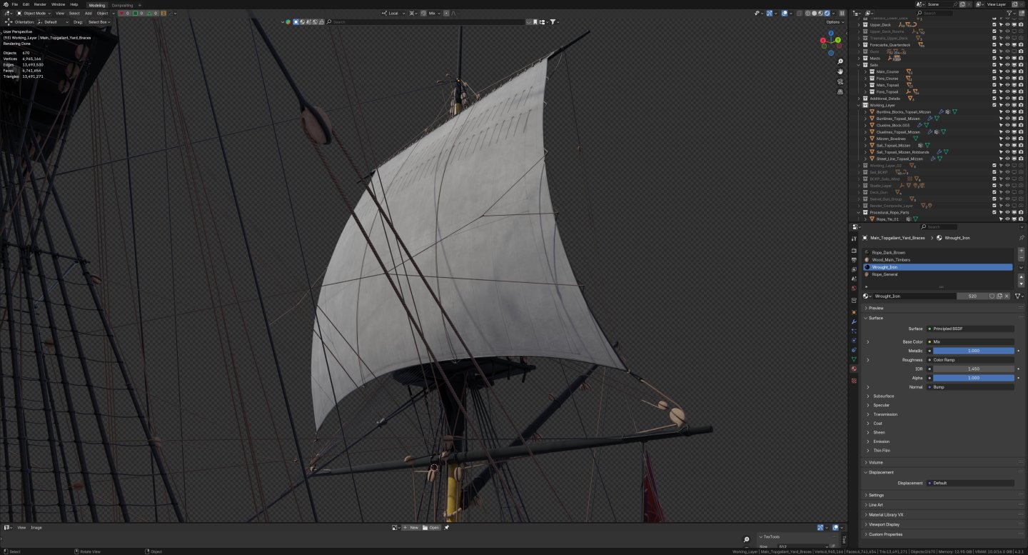Disable render camera icon for Fore_Topsail
1028x555 pixels.
click(x=1021, y=91)
